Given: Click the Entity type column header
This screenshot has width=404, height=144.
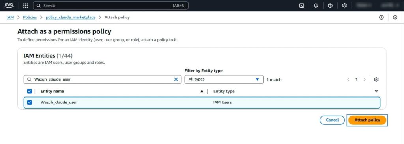Looking at the screenshot, I should click(224, 91).
